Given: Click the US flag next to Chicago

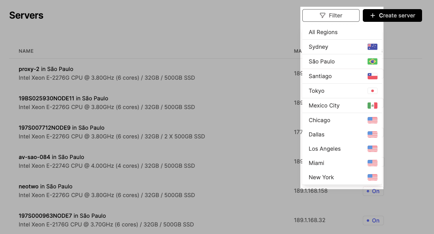Looking at the screenshot, I should [x=372, y=120].
